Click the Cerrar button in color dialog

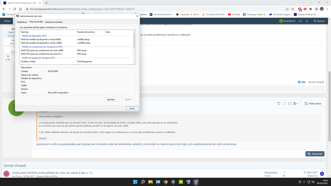(x=132, y=108)
